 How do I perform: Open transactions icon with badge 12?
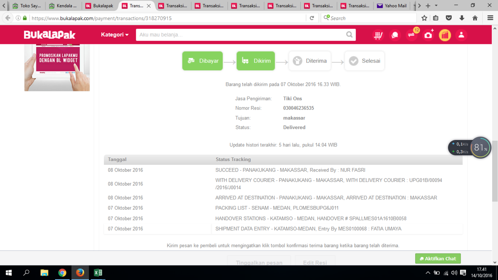(x=412, y=35)
